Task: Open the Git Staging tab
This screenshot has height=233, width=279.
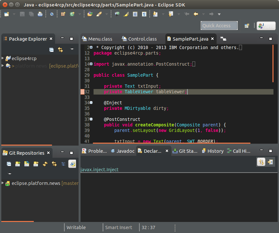Action: point(185,151)
